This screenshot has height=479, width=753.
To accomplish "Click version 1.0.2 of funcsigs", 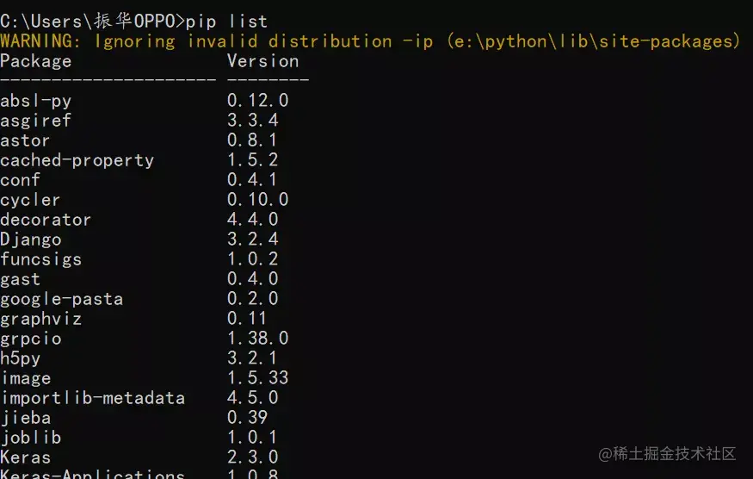I will pos(253,259).
